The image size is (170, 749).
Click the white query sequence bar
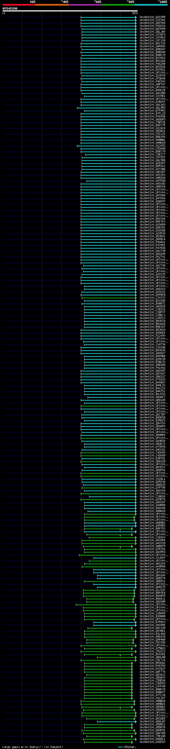click(70, 11)
